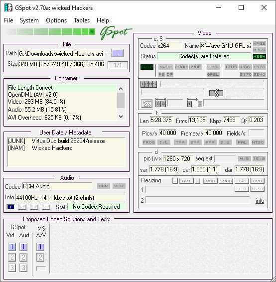Screen dimensions: 276x282
Task: Click the Resizing minus button
Action: pyautogui.click(x=197, y=181)
